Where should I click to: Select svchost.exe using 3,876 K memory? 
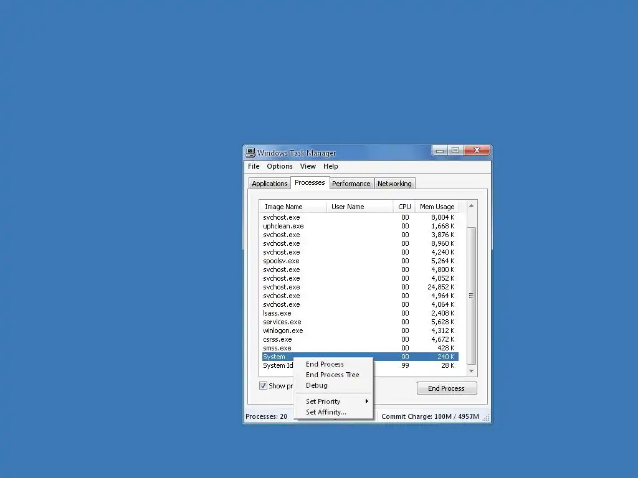(x=359, y=235)
